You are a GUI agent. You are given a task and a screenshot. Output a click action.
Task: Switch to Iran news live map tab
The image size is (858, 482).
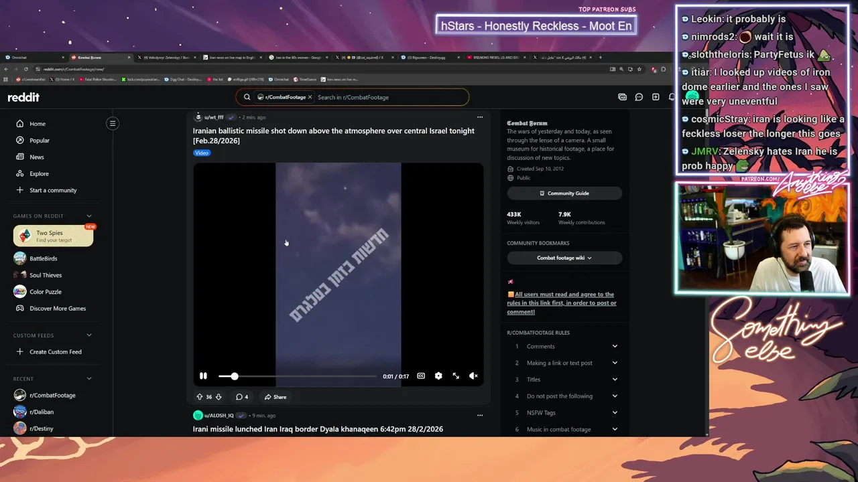(x=232, y=58)
